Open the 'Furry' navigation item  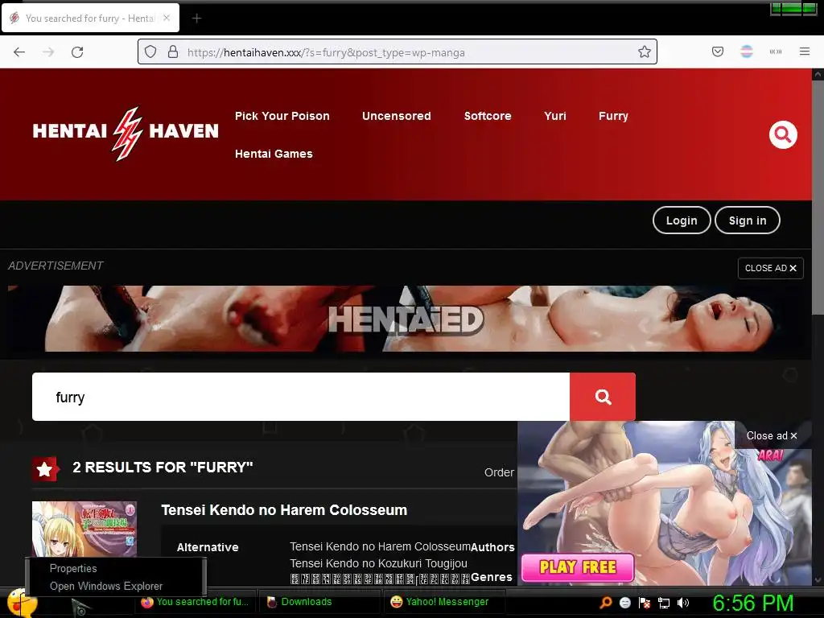coord(613,116)
